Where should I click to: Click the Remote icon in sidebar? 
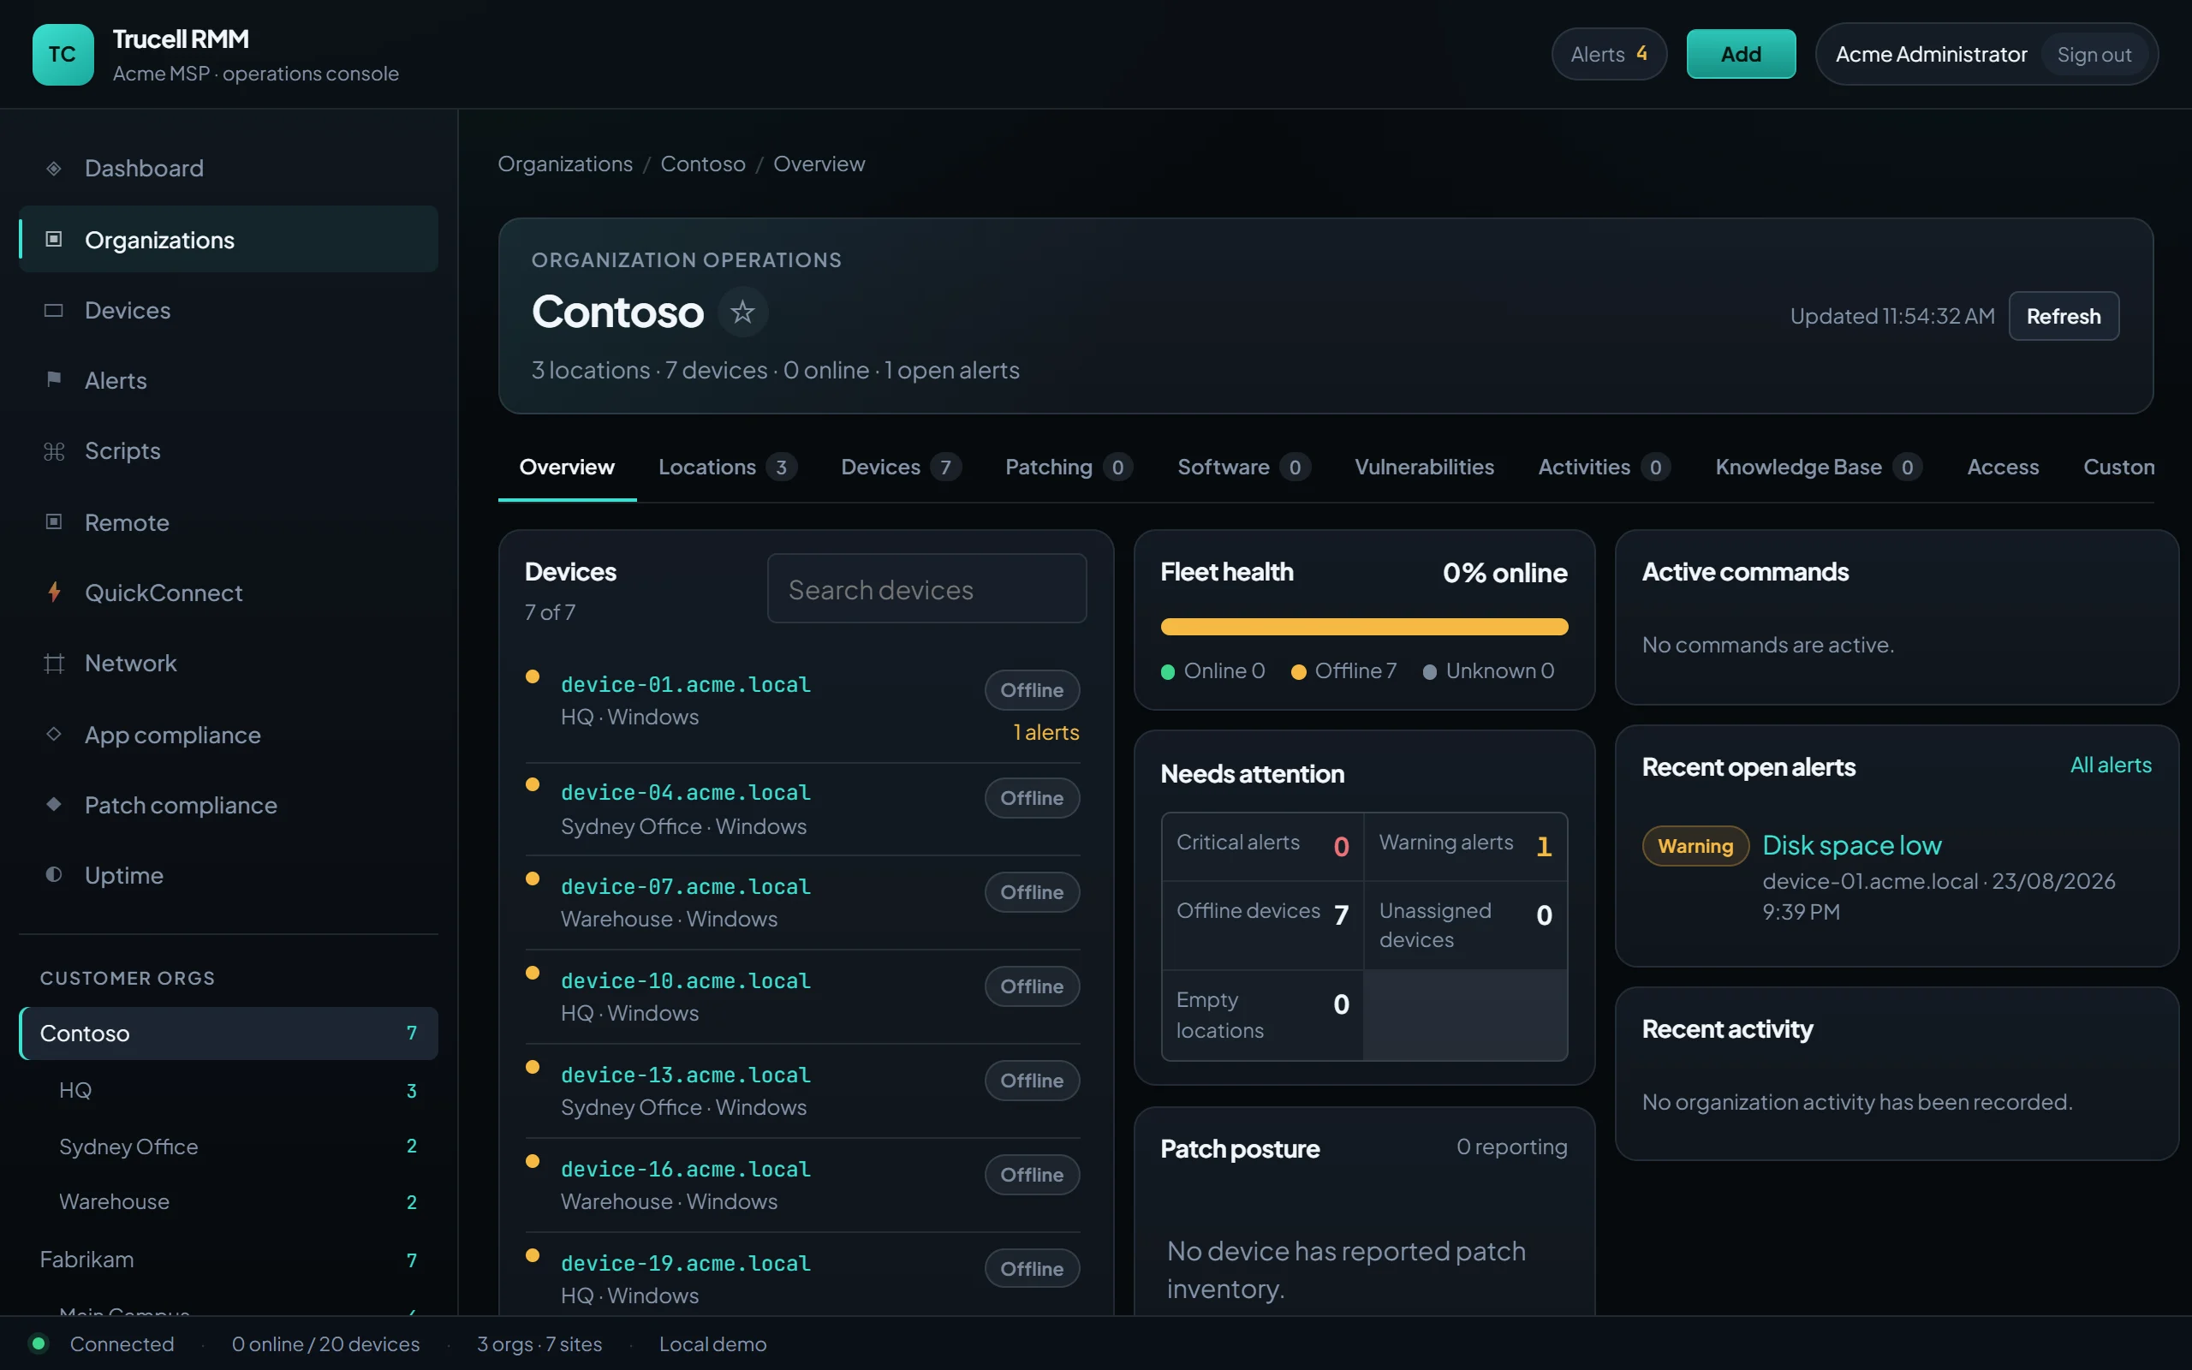[x=53, y=522]
